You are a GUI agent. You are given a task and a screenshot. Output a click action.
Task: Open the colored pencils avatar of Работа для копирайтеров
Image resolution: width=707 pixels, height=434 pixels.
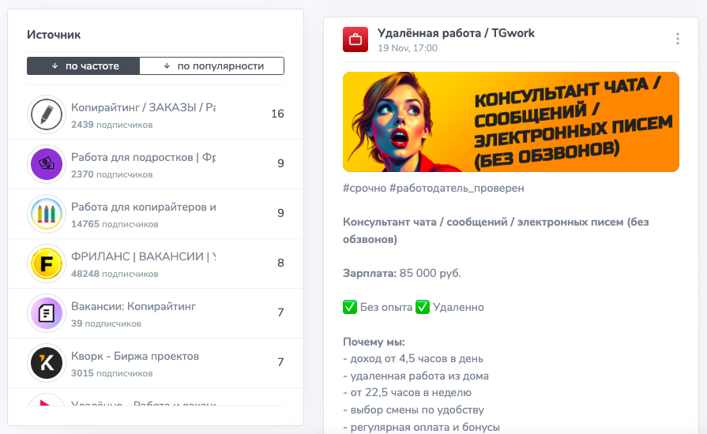click(47, 214)
